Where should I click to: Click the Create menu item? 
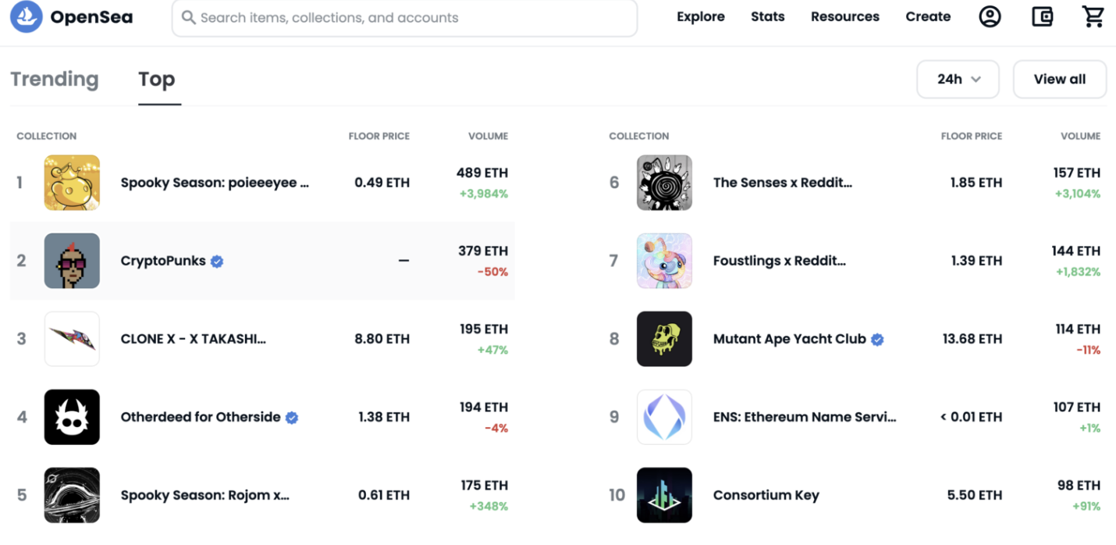pyautogui.click(x=928, y=16)
